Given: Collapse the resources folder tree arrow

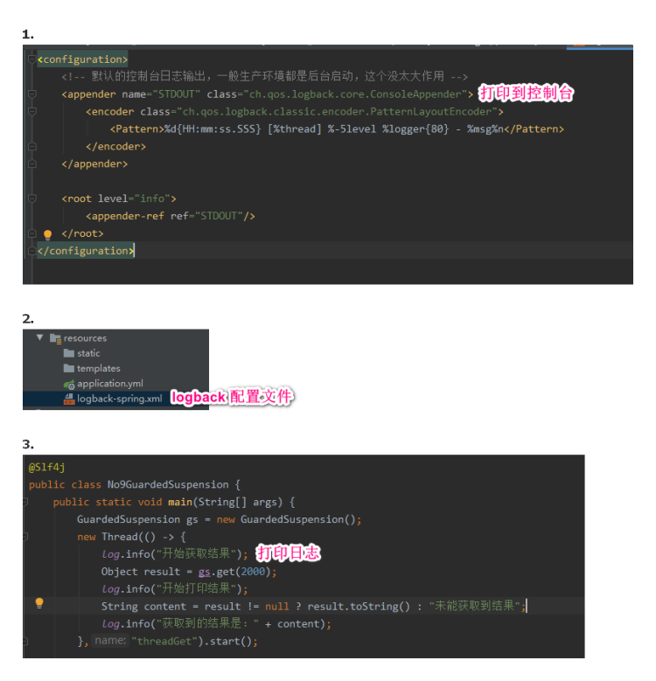Looking at the screenshot, I should tap(40, 337).
